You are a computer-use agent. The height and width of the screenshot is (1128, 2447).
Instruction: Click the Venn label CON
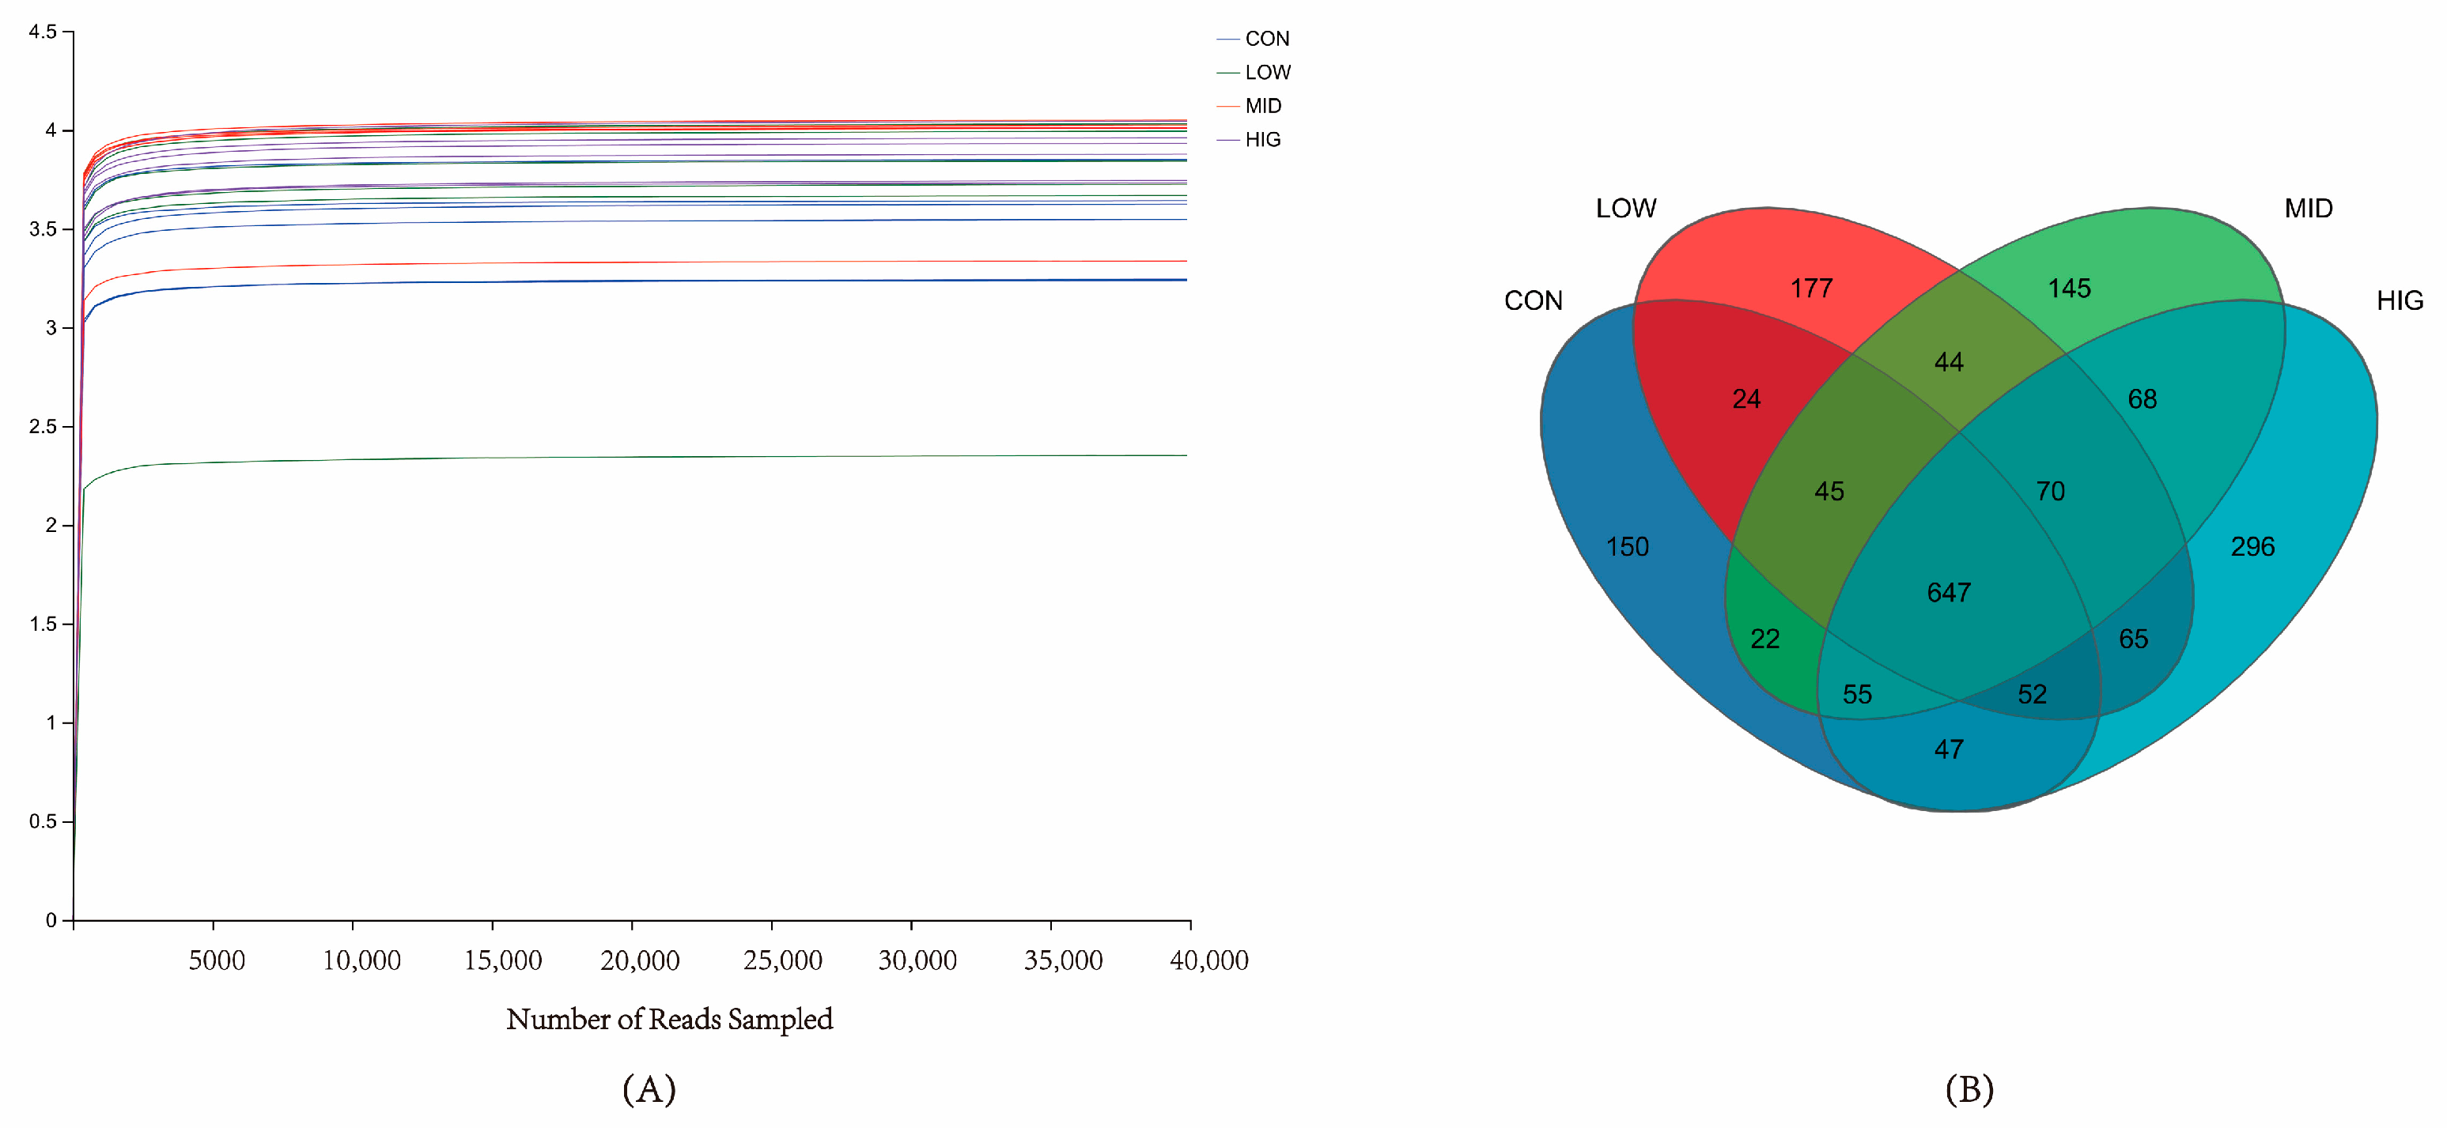coord(1534,301)
